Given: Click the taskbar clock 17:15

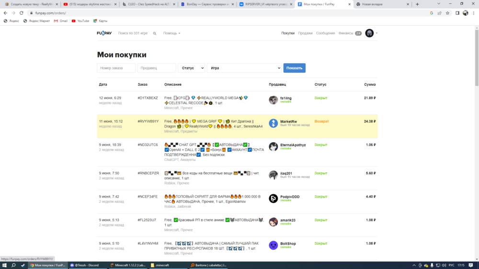Looking at the screenshot, I should [x=461, y=265].
